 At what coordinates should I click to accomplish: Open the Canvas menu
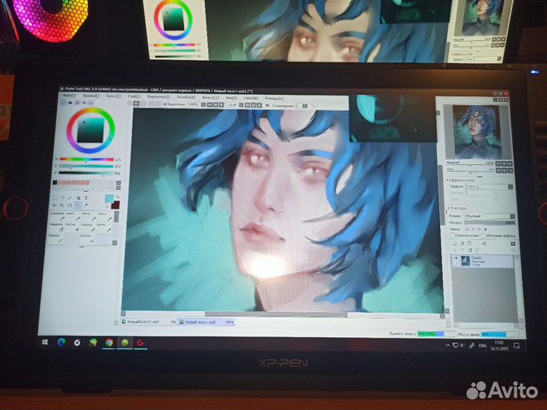coord(113,96)
